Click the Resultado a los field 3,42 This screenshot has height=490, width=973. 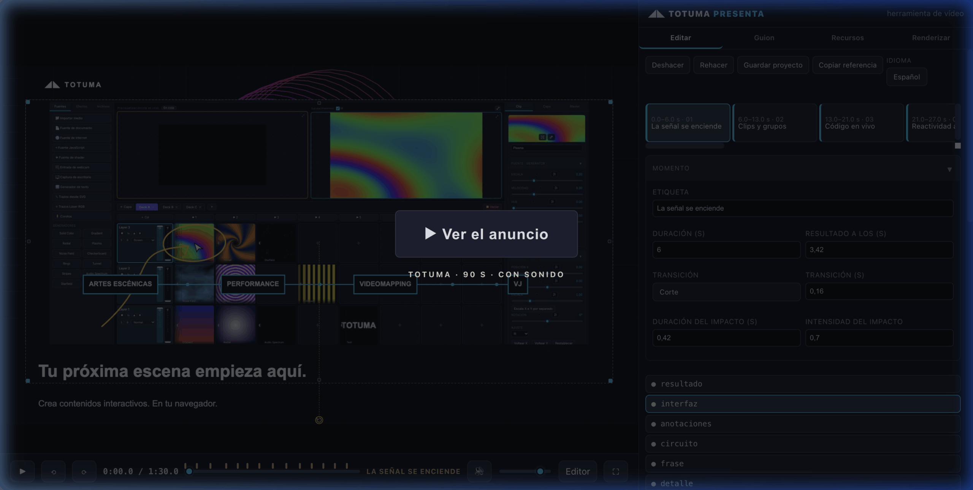point(879,250)
